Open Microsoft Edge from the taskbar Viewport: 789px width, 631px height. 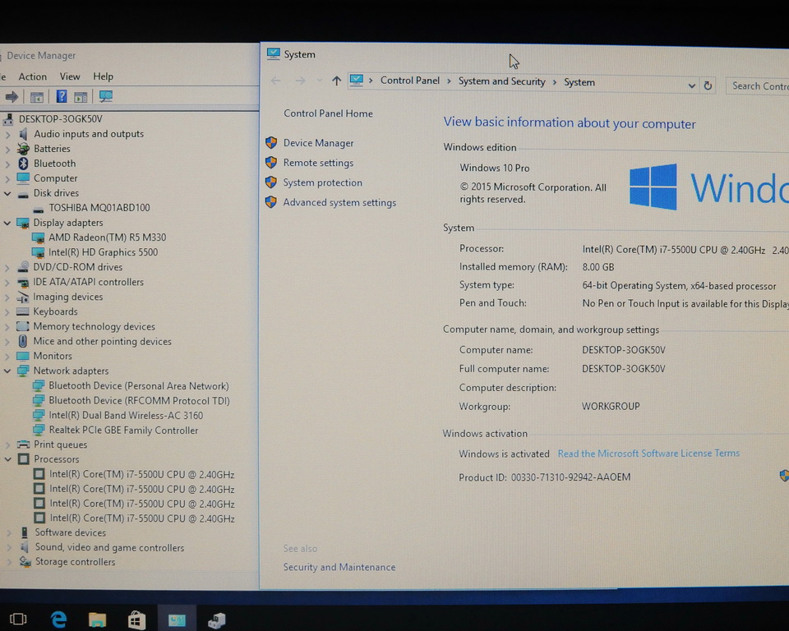pyautogui.click(x=59, y=619)
